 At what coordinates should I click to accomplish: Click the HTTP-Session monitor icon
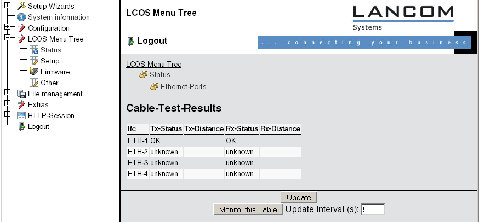tap(21, 115)
